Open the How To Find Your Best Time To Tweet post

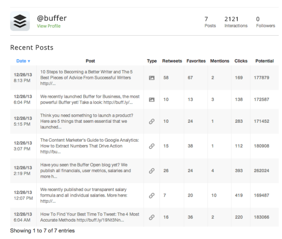[90, 217]
